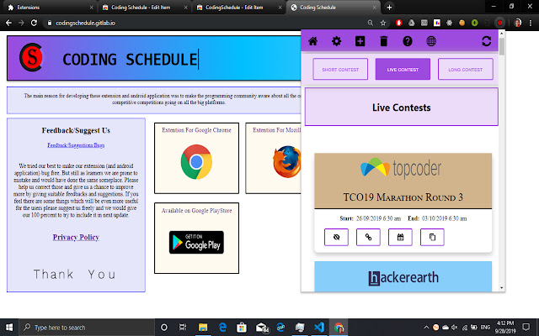Click the Coding Schedule CS logo
539x336 pixels.
tap(31, 57)
